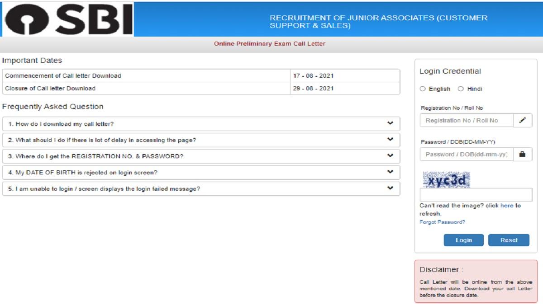Image resolution: width=543 pixels, height=305 pixels.
Task: Click the SBI logo
Action: coord(67,20)
